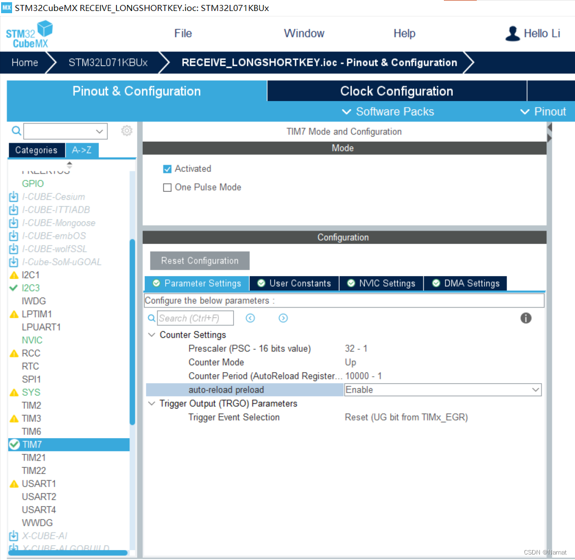Click Hello Li account link

pyautogui.click(x=542, y=33)
